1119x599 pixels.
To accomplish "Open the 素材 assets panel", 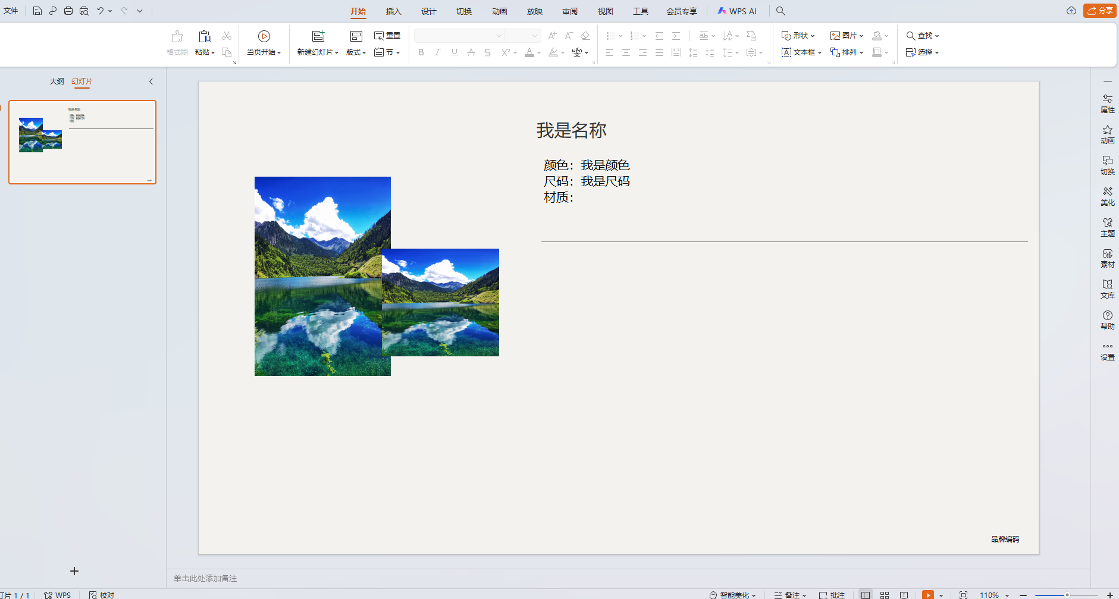I will tap(1108, 258).
